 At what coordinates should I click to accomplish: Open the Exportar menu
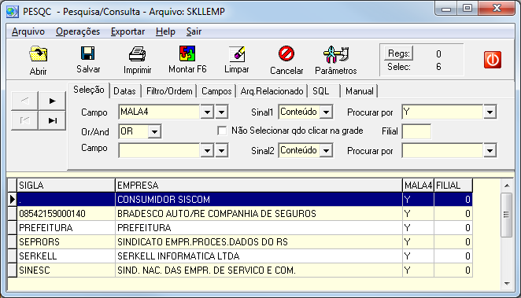pyautogui.click(x=127, y=31)
